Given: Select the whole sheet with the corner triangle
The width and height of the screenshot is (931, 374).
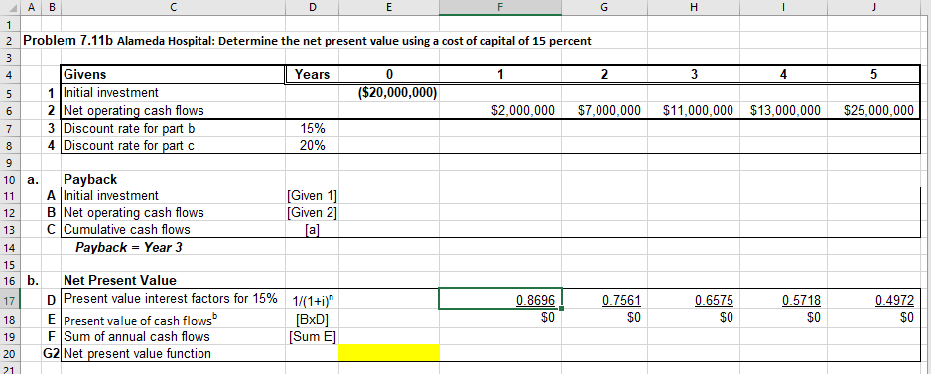Looking at the screenshot, I should tap(11, 7).
